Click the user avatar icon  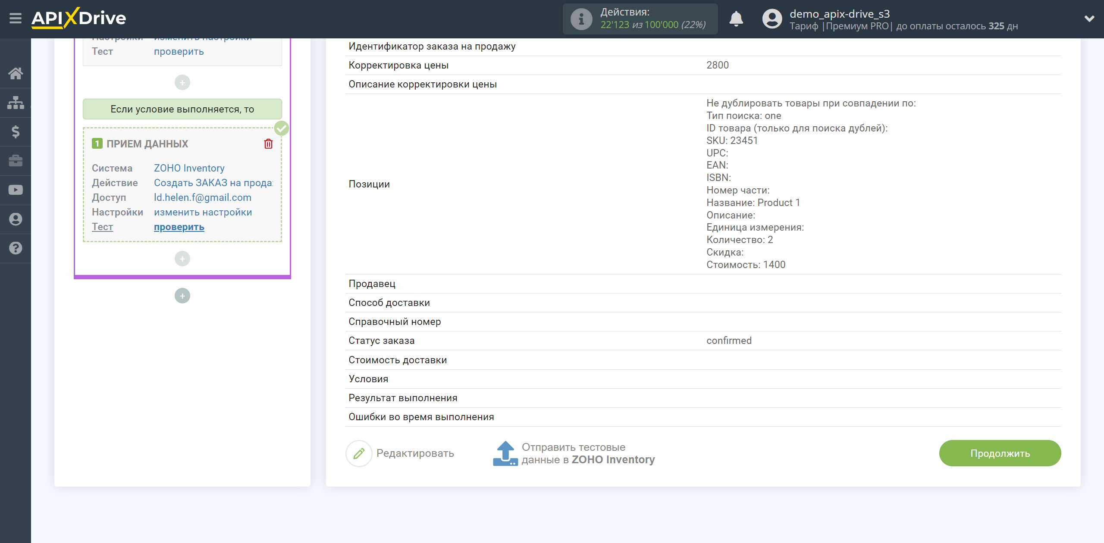point(772,19)
